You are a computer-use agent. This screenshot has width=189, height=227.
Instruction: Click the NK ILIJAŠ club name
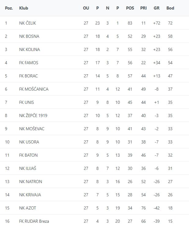pos(28,168)
